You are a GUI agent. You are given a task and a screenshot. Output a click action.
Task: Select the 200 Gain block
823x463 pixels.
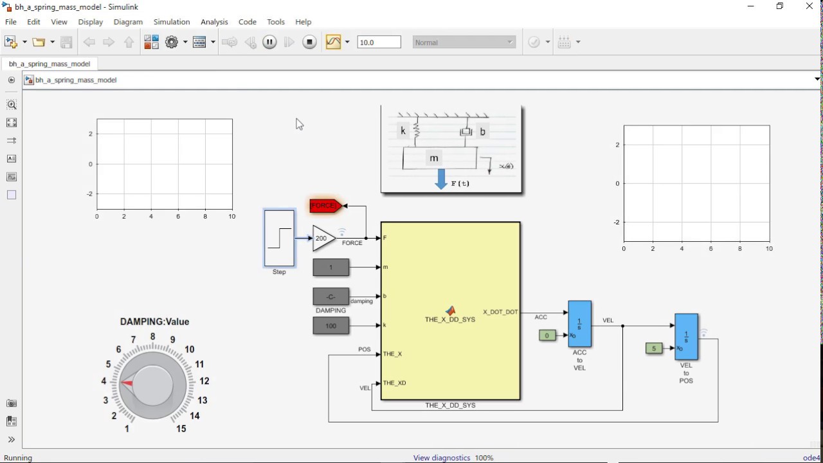324,239
